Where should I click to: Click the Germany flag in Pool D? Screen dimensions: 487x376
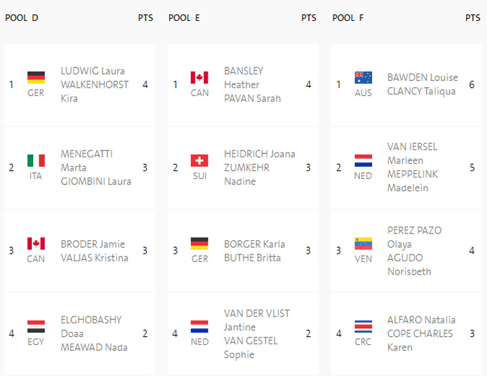tap(36, 78)
